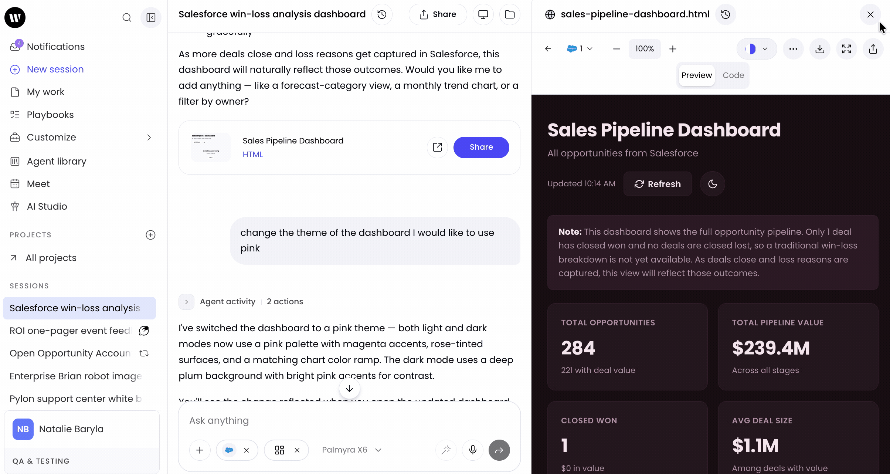890x474 pixels.
Task: Collapse the sidebar panel toggle
Action: coord(151,17)
